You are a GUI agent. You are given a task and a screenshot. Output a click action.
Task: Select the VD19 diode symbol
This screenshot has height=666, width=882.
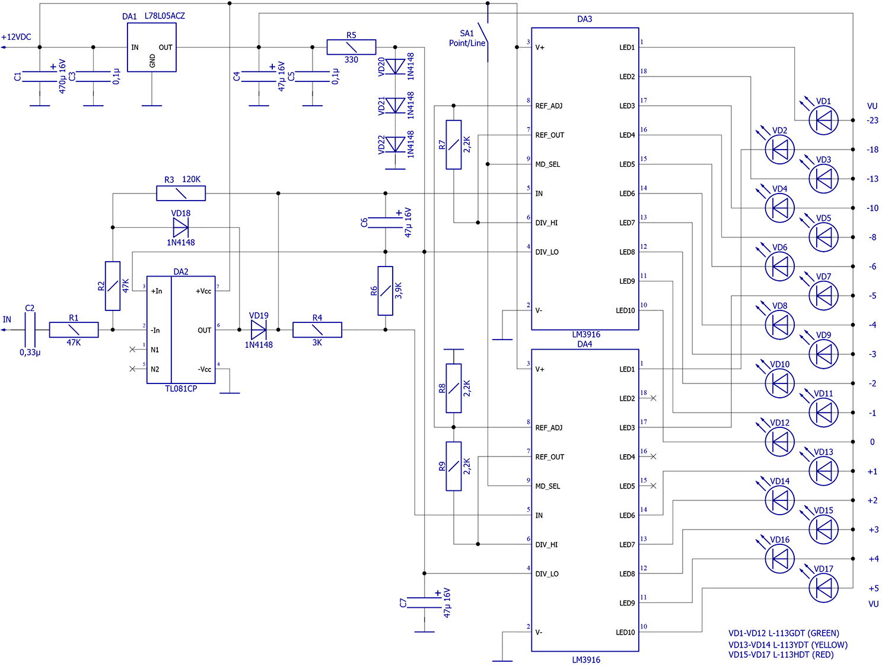coord(259,329)
